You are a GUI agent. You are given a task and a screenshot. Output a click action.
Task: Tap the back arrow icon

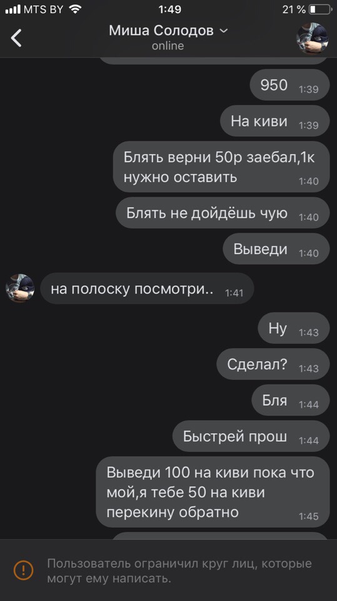tap(16, 38)
